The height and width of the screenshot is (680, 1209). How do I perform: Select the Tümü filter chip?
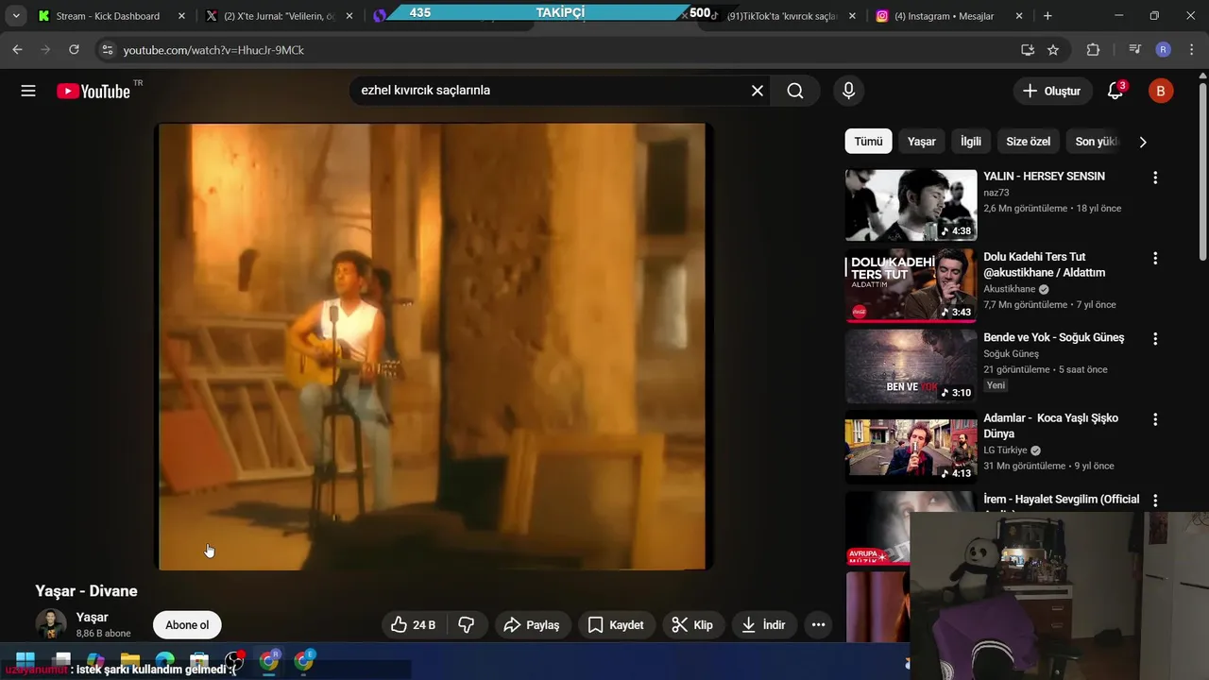pyautogui.click(x=868, y=142)
